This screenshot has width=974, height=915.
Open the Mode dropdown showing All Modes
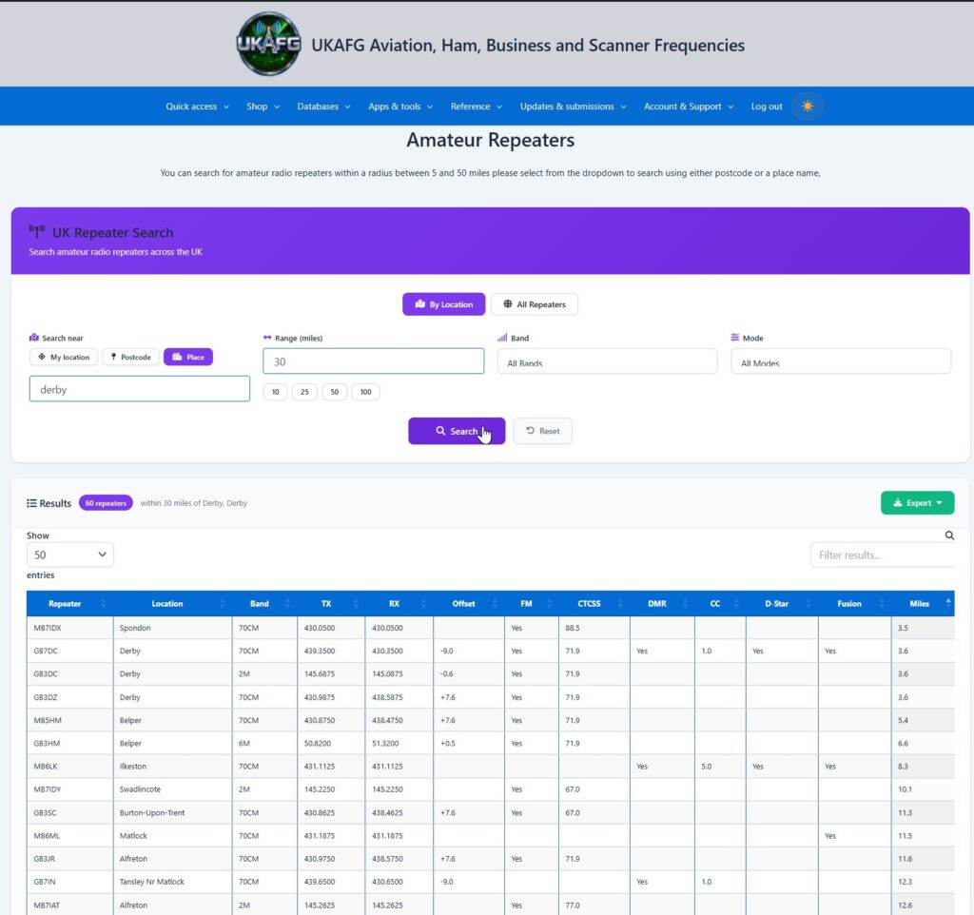(x=841, y=361)
